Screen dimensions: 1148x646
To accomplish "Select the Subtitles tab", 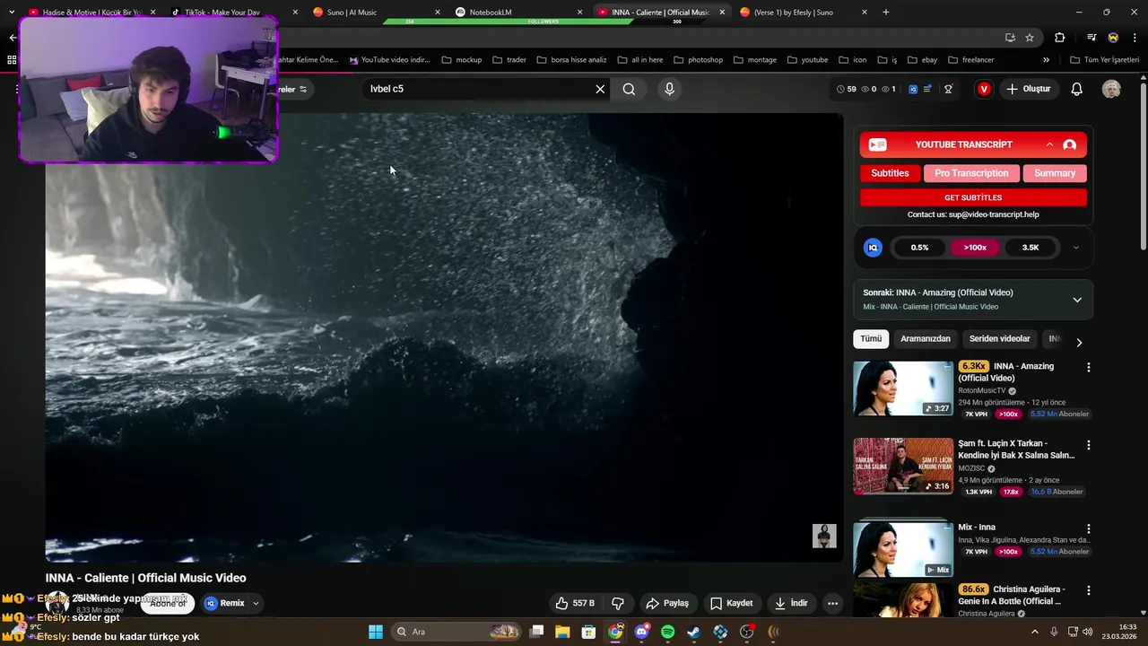I will pos(890,173).
